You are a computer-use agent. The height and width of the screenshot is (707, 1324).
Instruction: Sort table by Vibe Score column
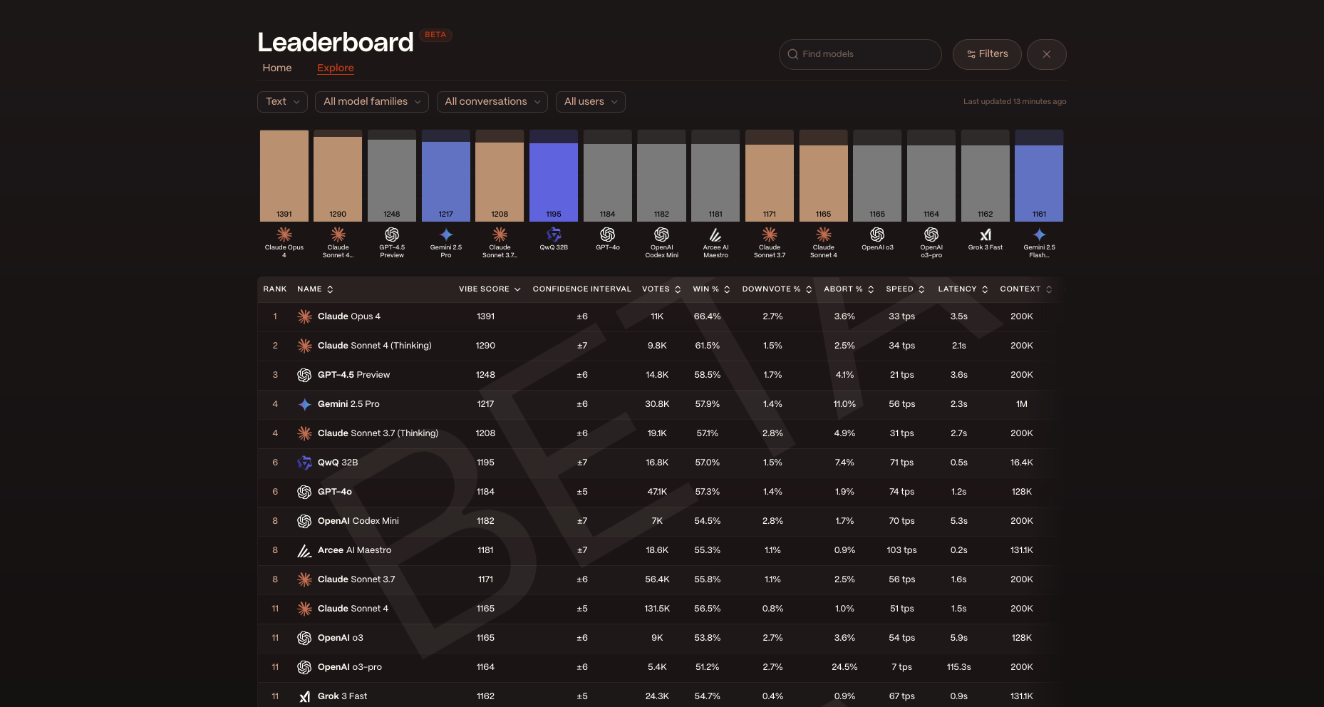(490, 289)
